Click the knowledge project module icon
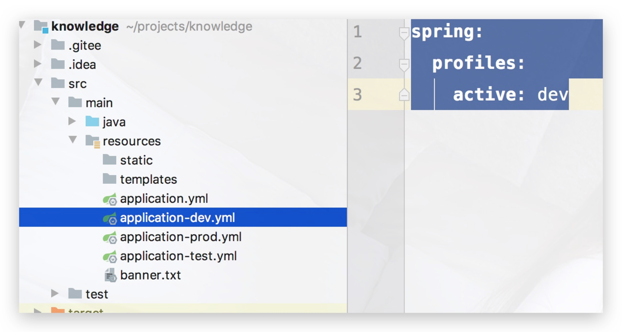622x332 pixels. click(x=41, y=26)
